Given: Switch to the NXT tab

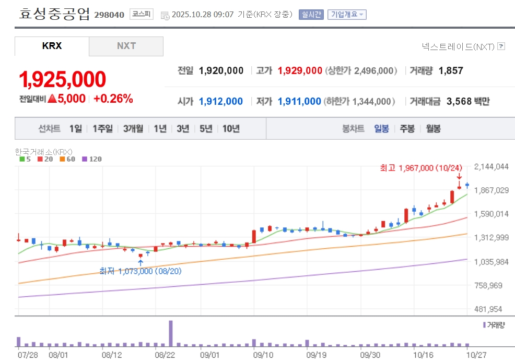Looking at the screenshot, I should [126, 46].
